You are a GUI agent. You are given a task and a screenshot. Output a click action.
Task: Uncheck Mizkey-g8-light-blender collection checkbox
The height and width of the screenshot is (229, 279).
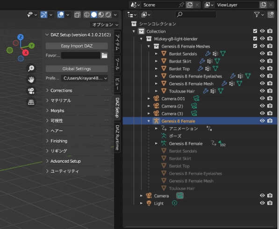click(x=255, y=39)
